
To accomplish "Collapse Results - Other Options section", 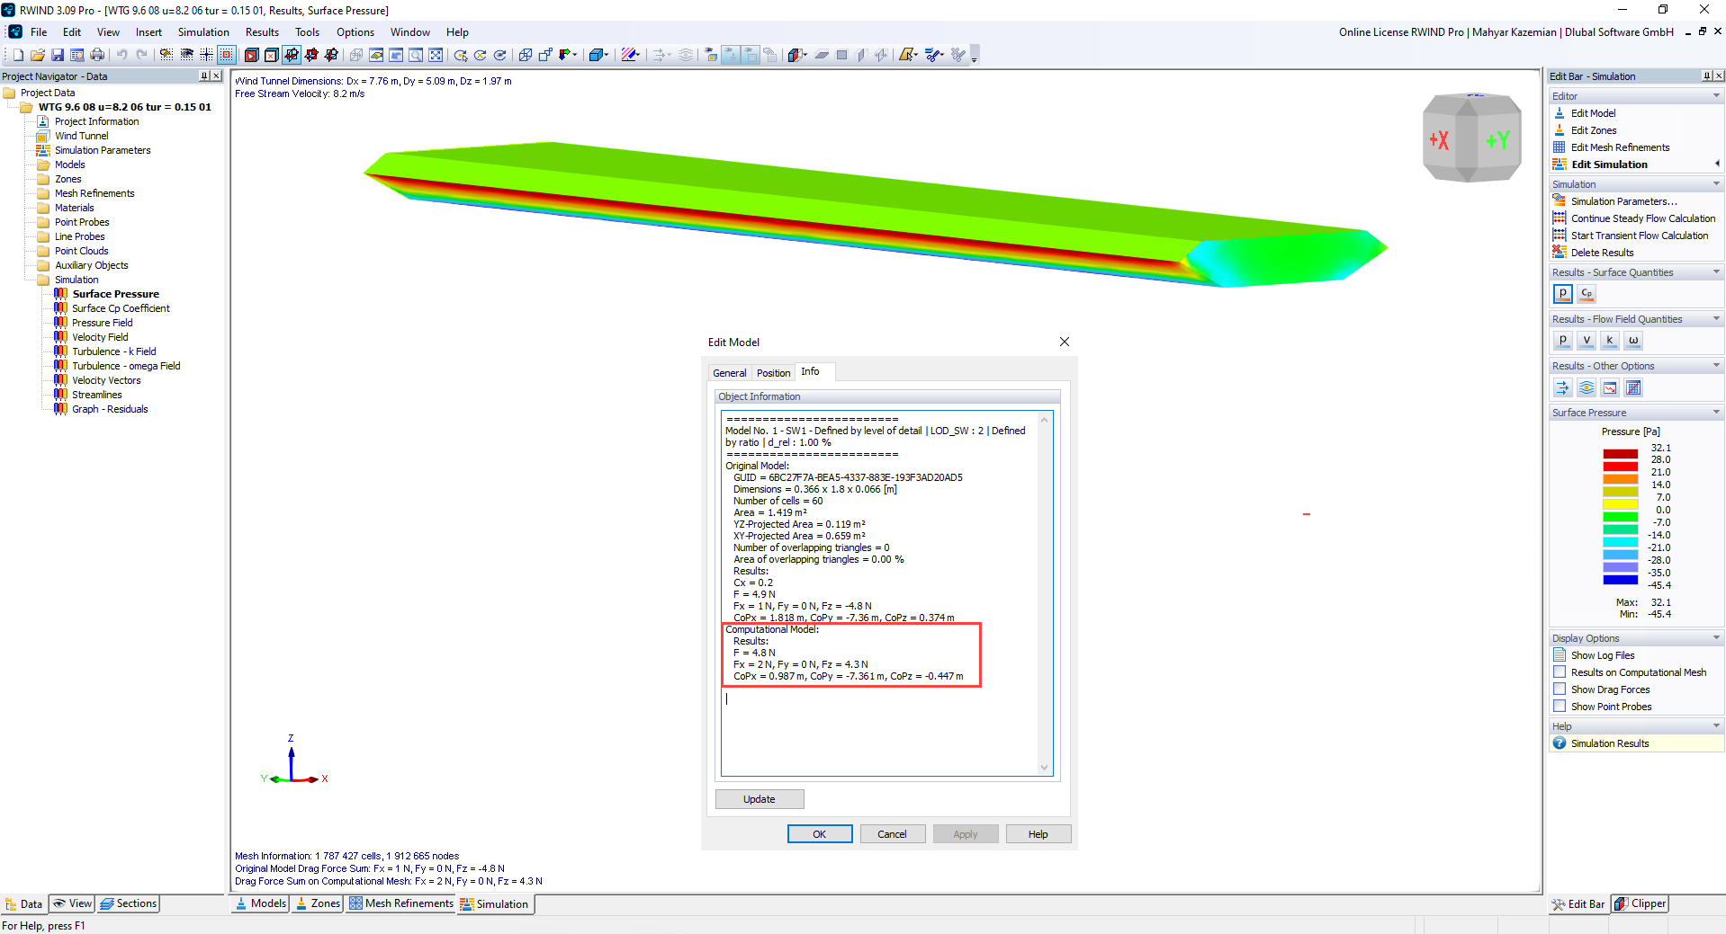I will [1716, 366].
